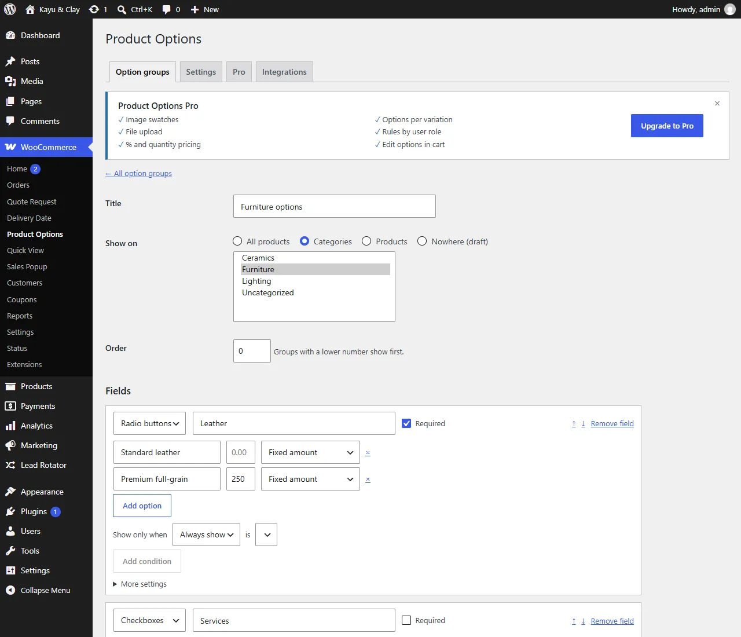Open the WordPress logo menu

pos(10,9)
